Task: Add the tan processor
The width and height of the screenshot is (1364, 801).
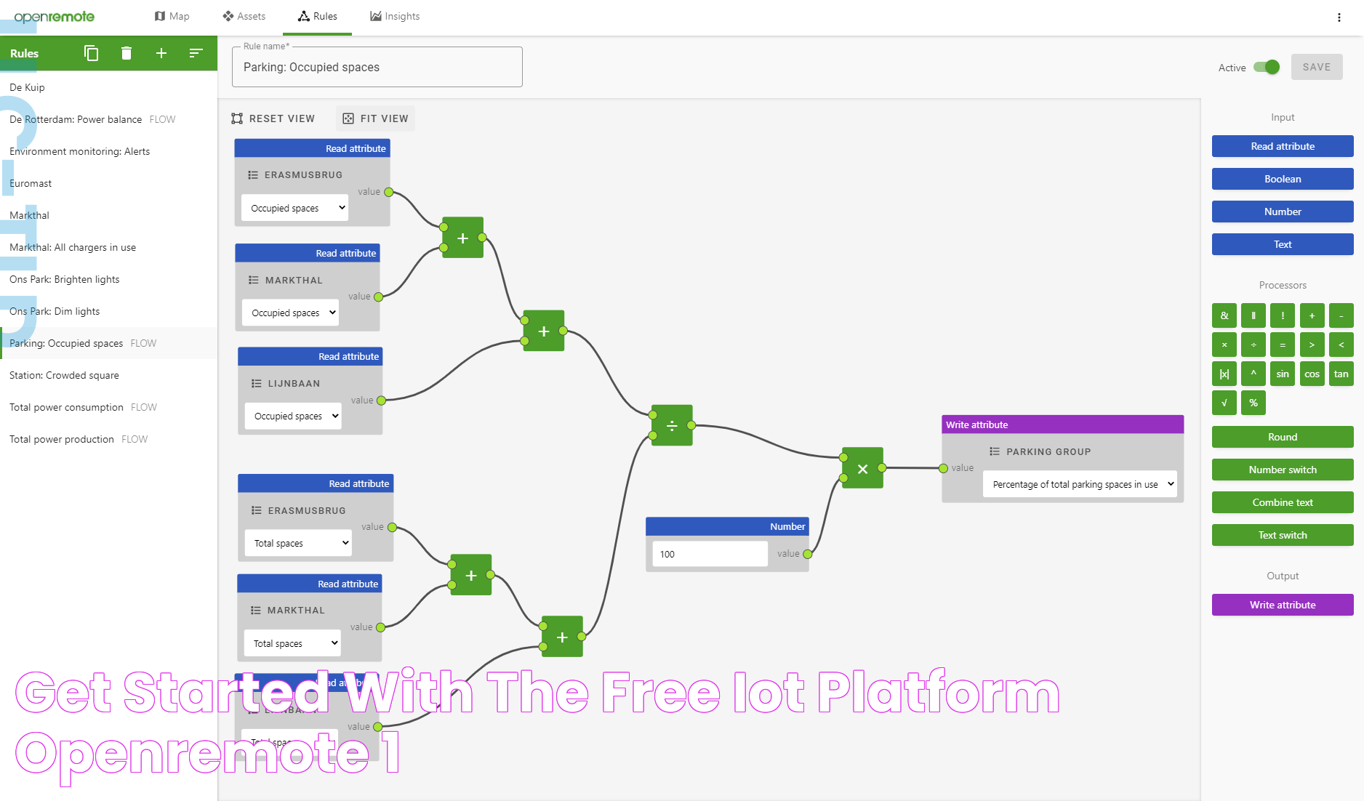Action: point(1341,374)
